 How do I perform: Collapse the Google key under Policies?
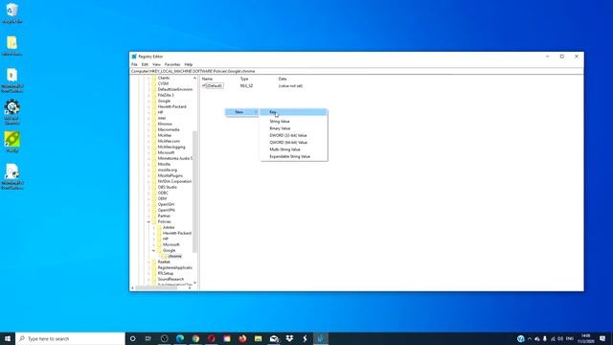pyautogui.click(x=153, y=250)
